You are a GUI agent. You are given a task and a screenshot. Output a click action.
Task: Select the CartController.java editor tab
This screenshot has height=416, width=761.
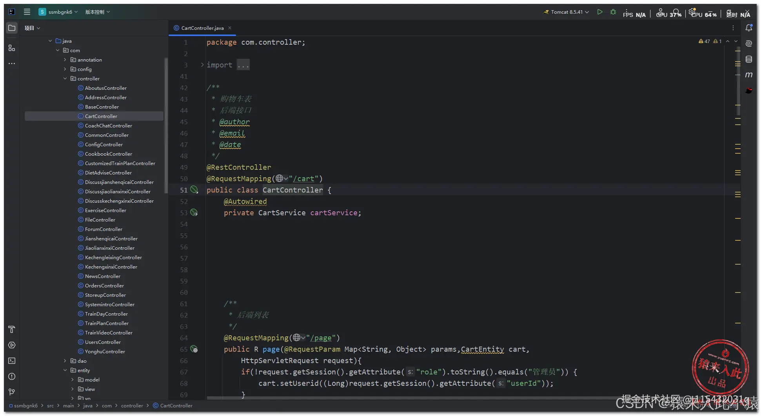[x=202, y=28]
